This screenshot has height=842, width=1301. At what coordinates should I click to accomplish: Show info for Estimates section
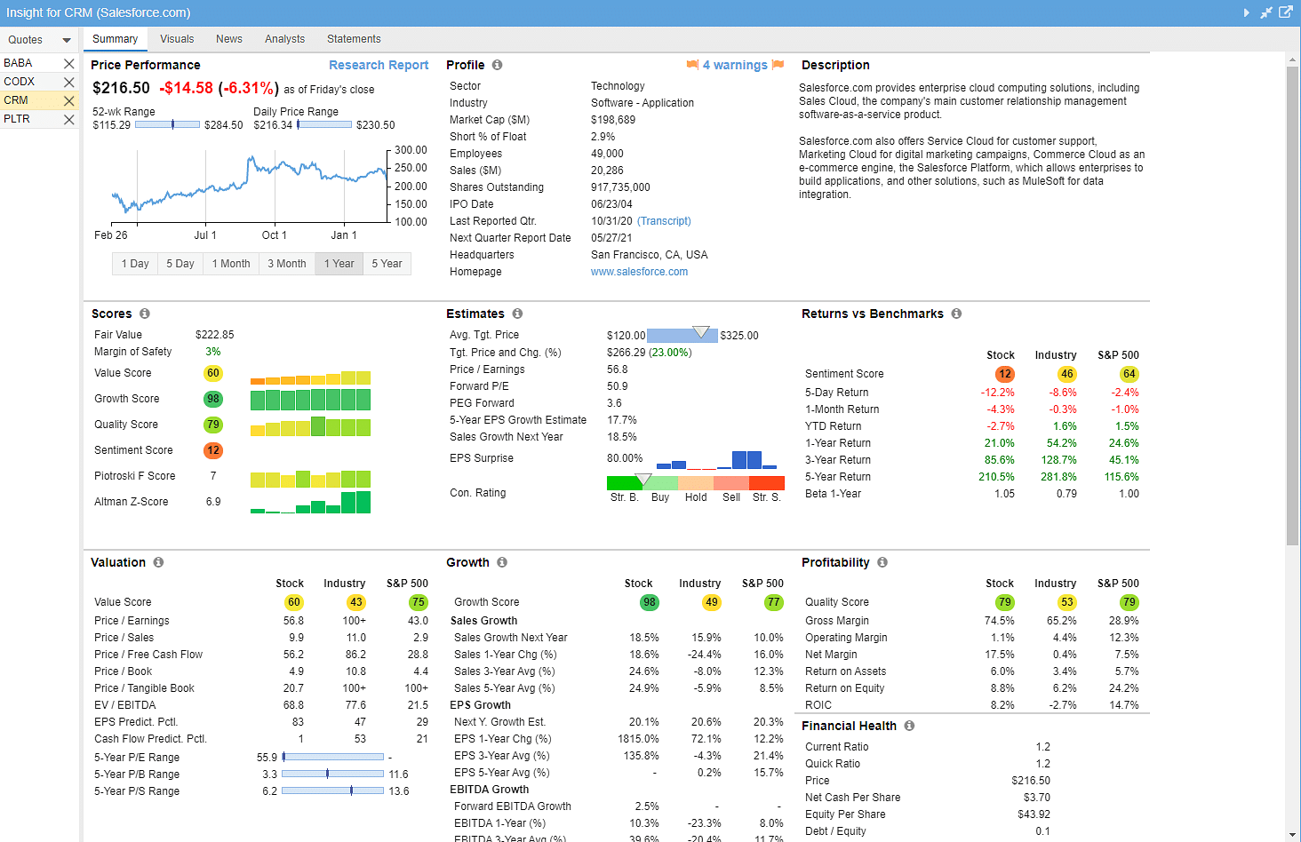pyautogui.click(x=517, y=314)
